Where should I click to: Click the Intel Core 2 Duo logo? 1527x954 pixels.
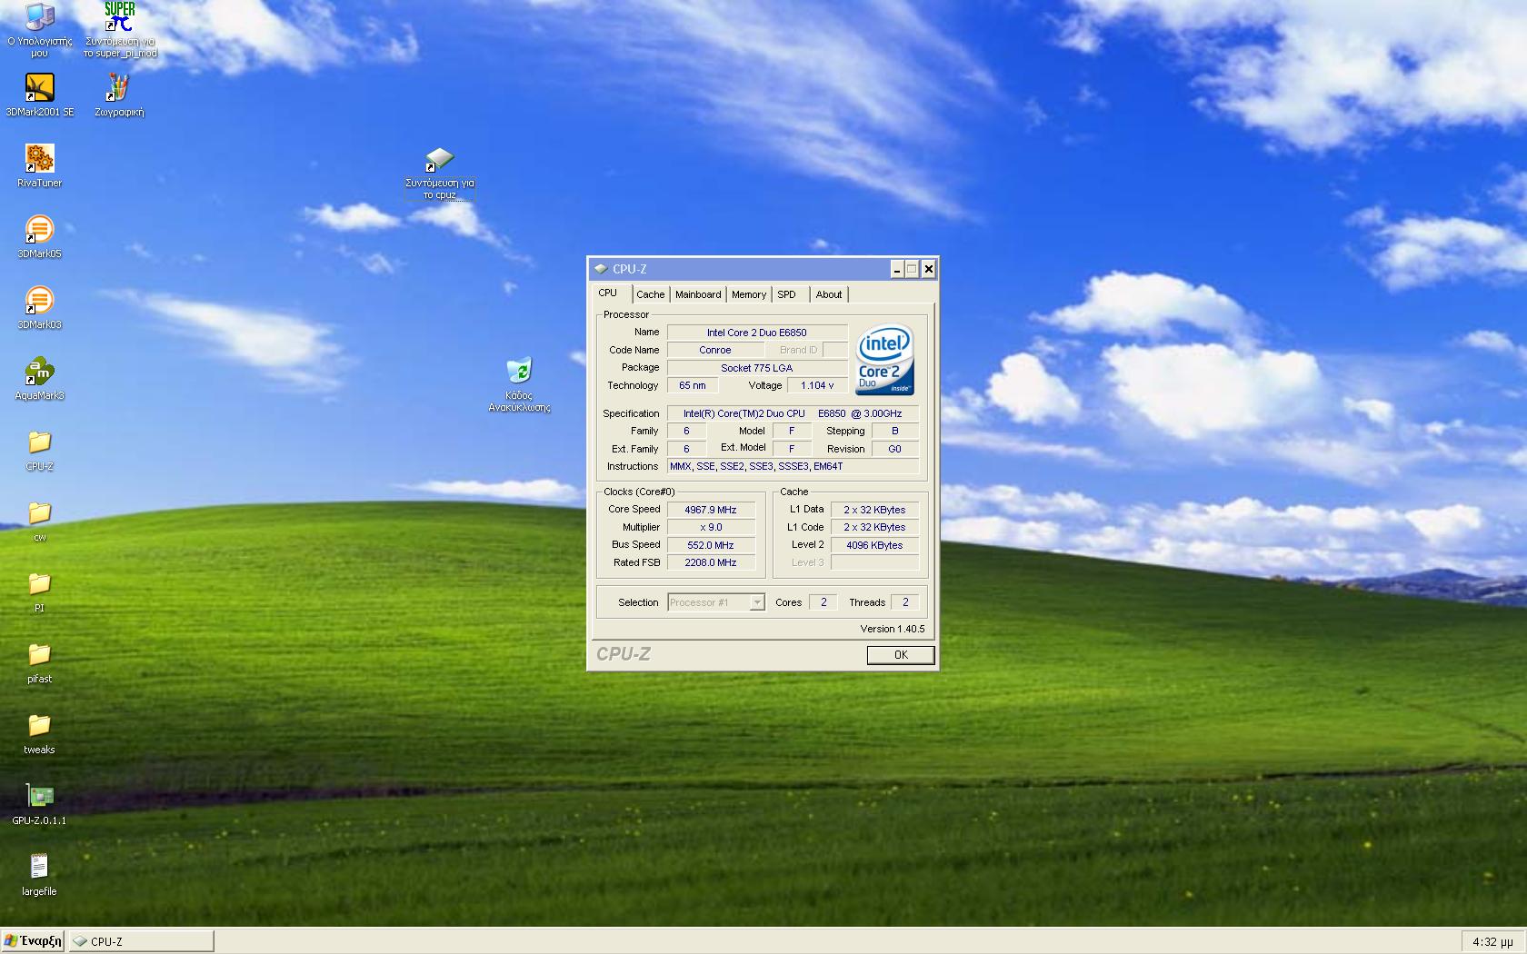point(884,359)
